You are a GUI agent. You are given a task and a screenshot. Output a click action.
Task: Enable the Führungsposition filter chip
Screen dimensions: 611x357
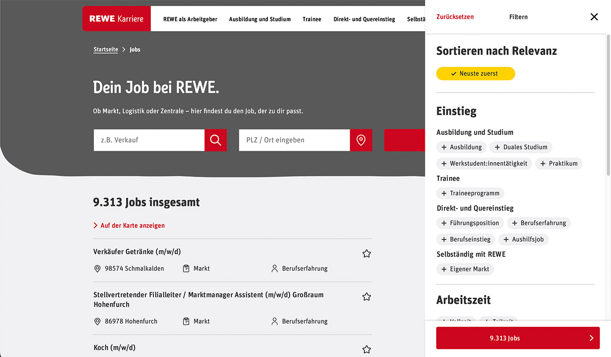pos(470,223)
